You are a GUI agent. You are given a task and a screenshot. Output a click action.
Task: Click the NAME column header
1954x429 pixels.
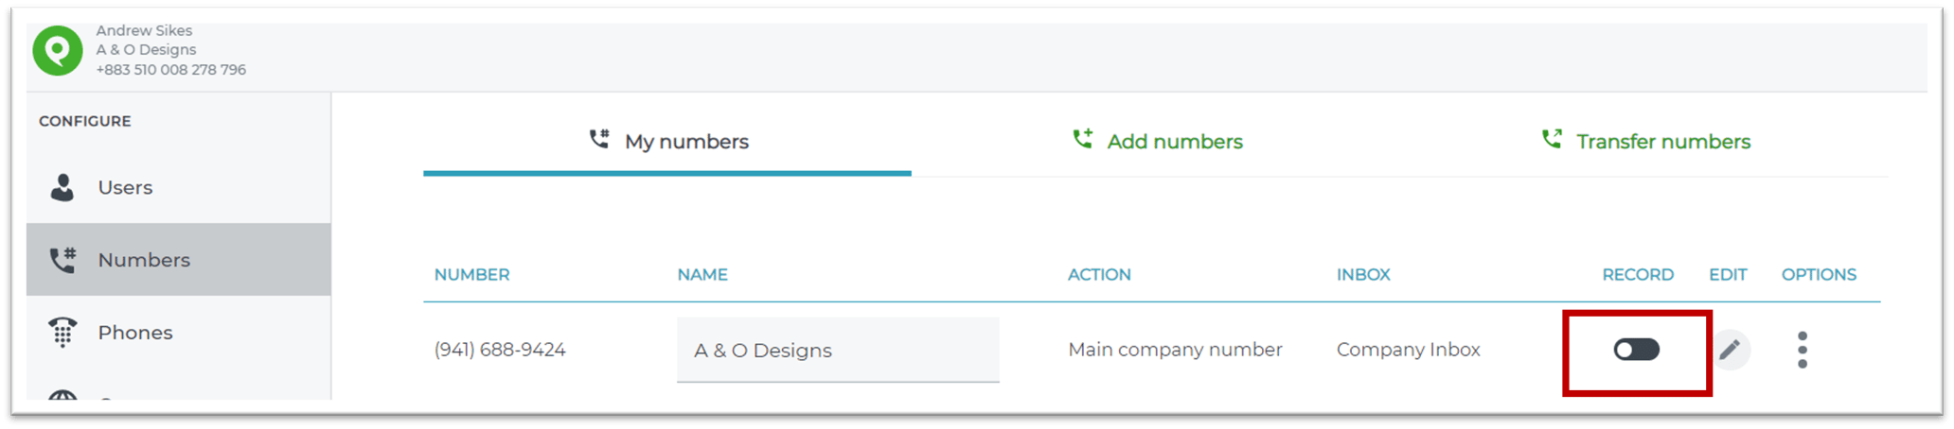pos(702,275)
